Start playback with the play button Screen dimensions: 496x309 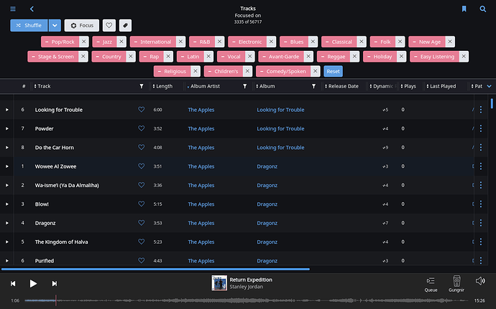coord(33,284)
